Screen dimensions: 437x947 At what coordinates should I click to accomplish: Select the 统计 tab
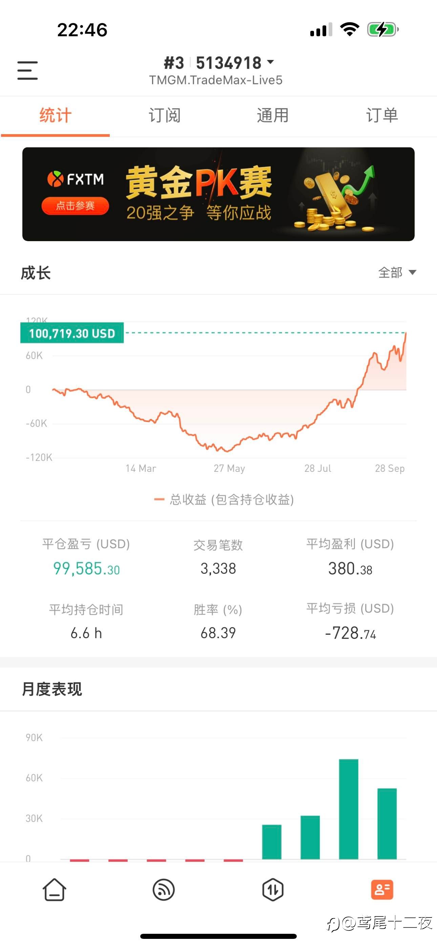point(55,115)
